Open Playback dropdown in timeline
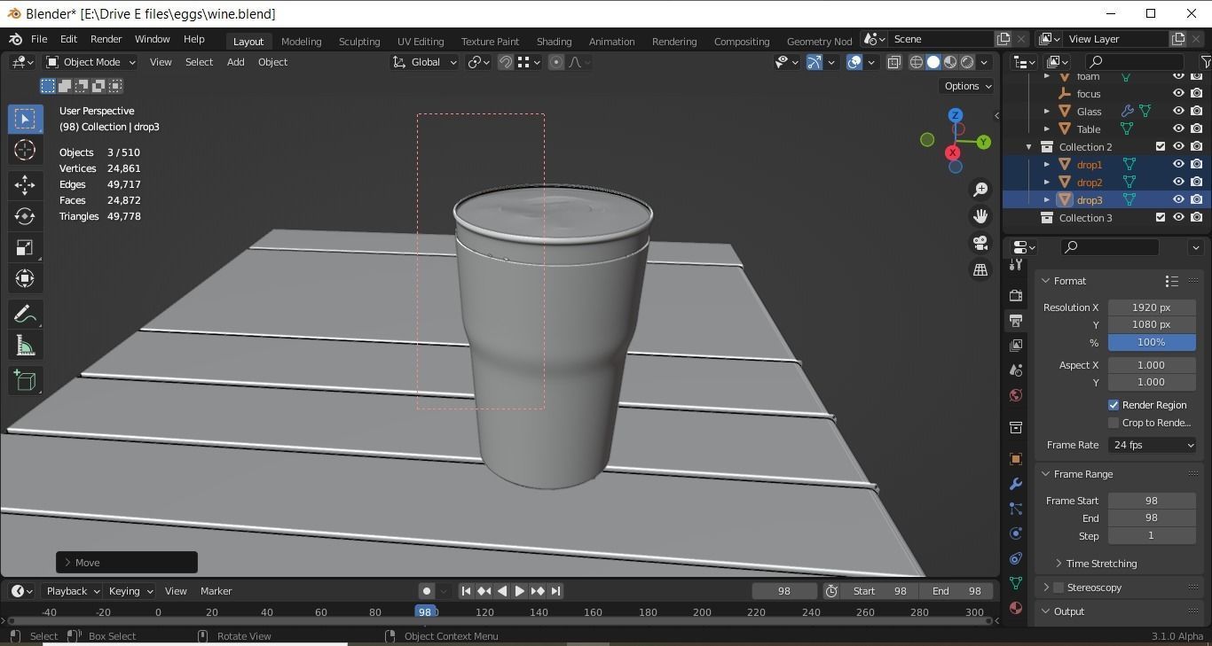 click(73, 591)
